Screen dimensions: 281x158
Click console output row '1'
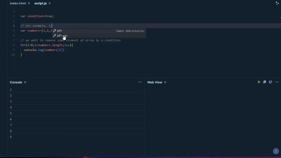coord(76,90)
